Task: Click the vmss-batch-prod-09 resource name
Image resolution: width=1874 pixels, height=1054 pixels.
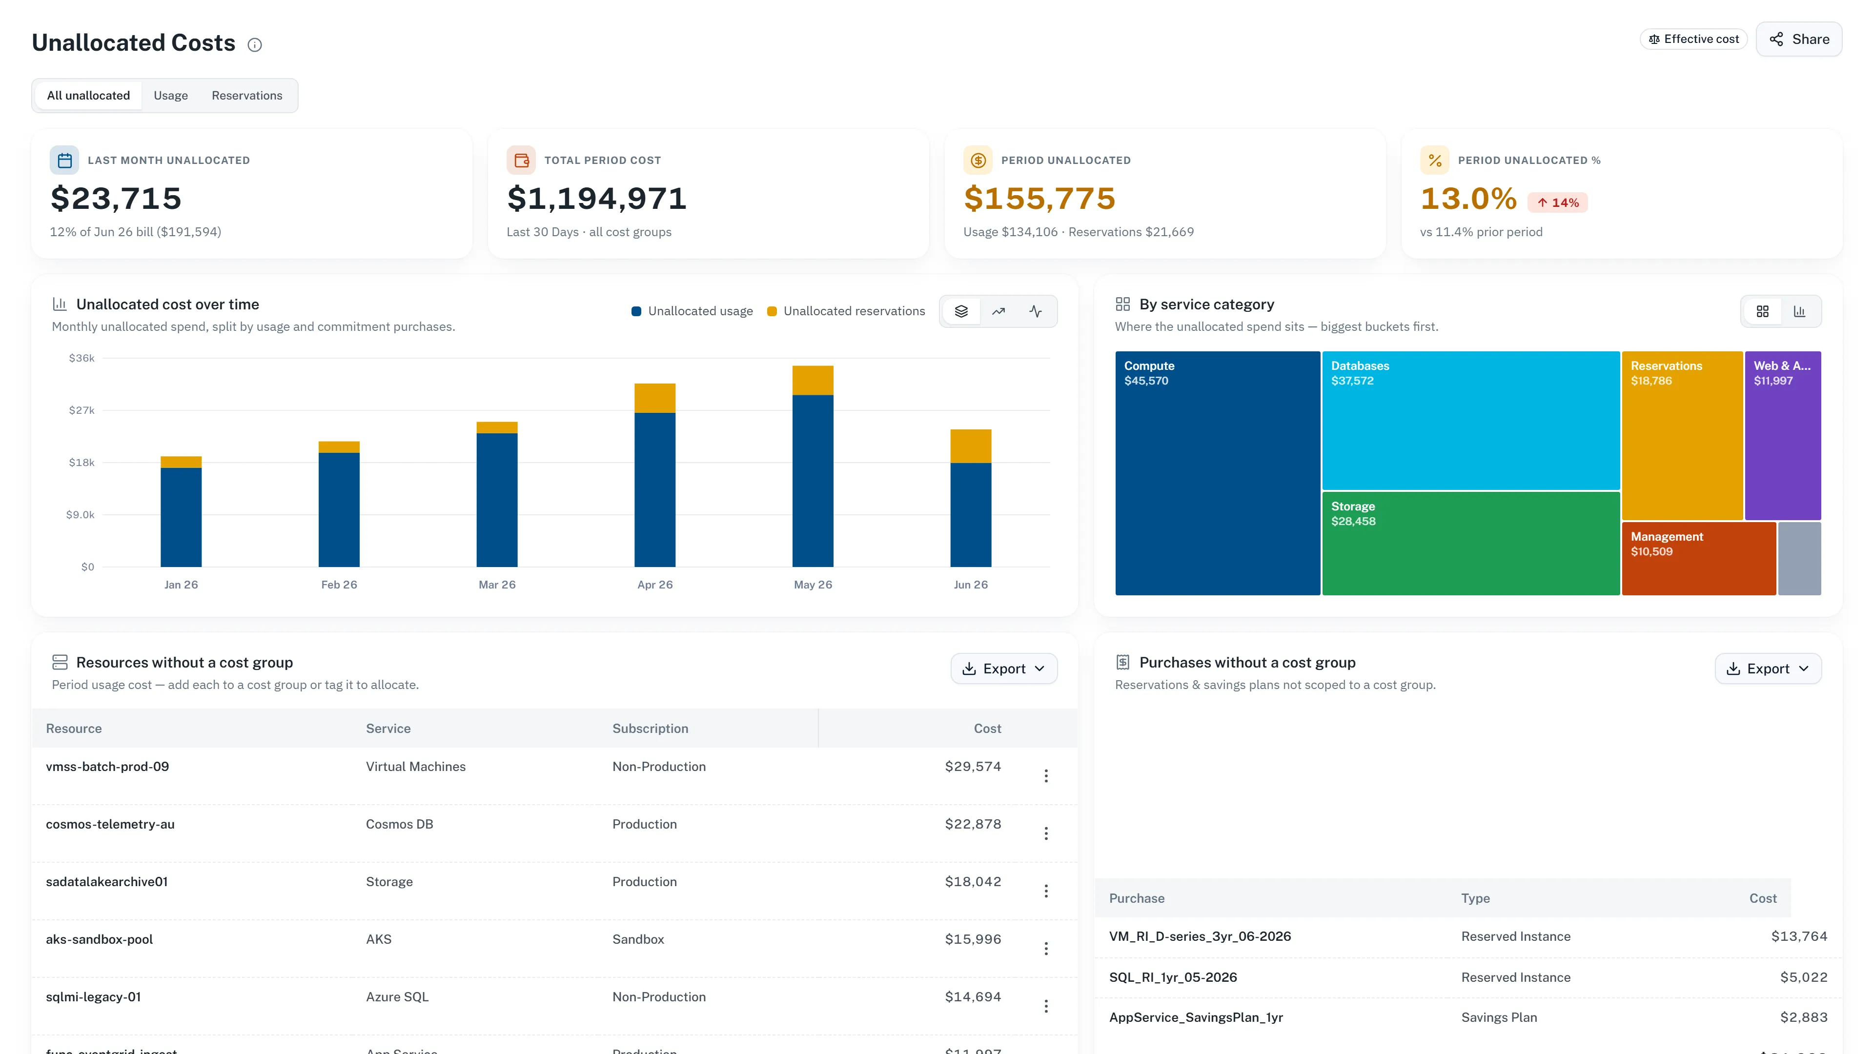Action: [107, 767]
